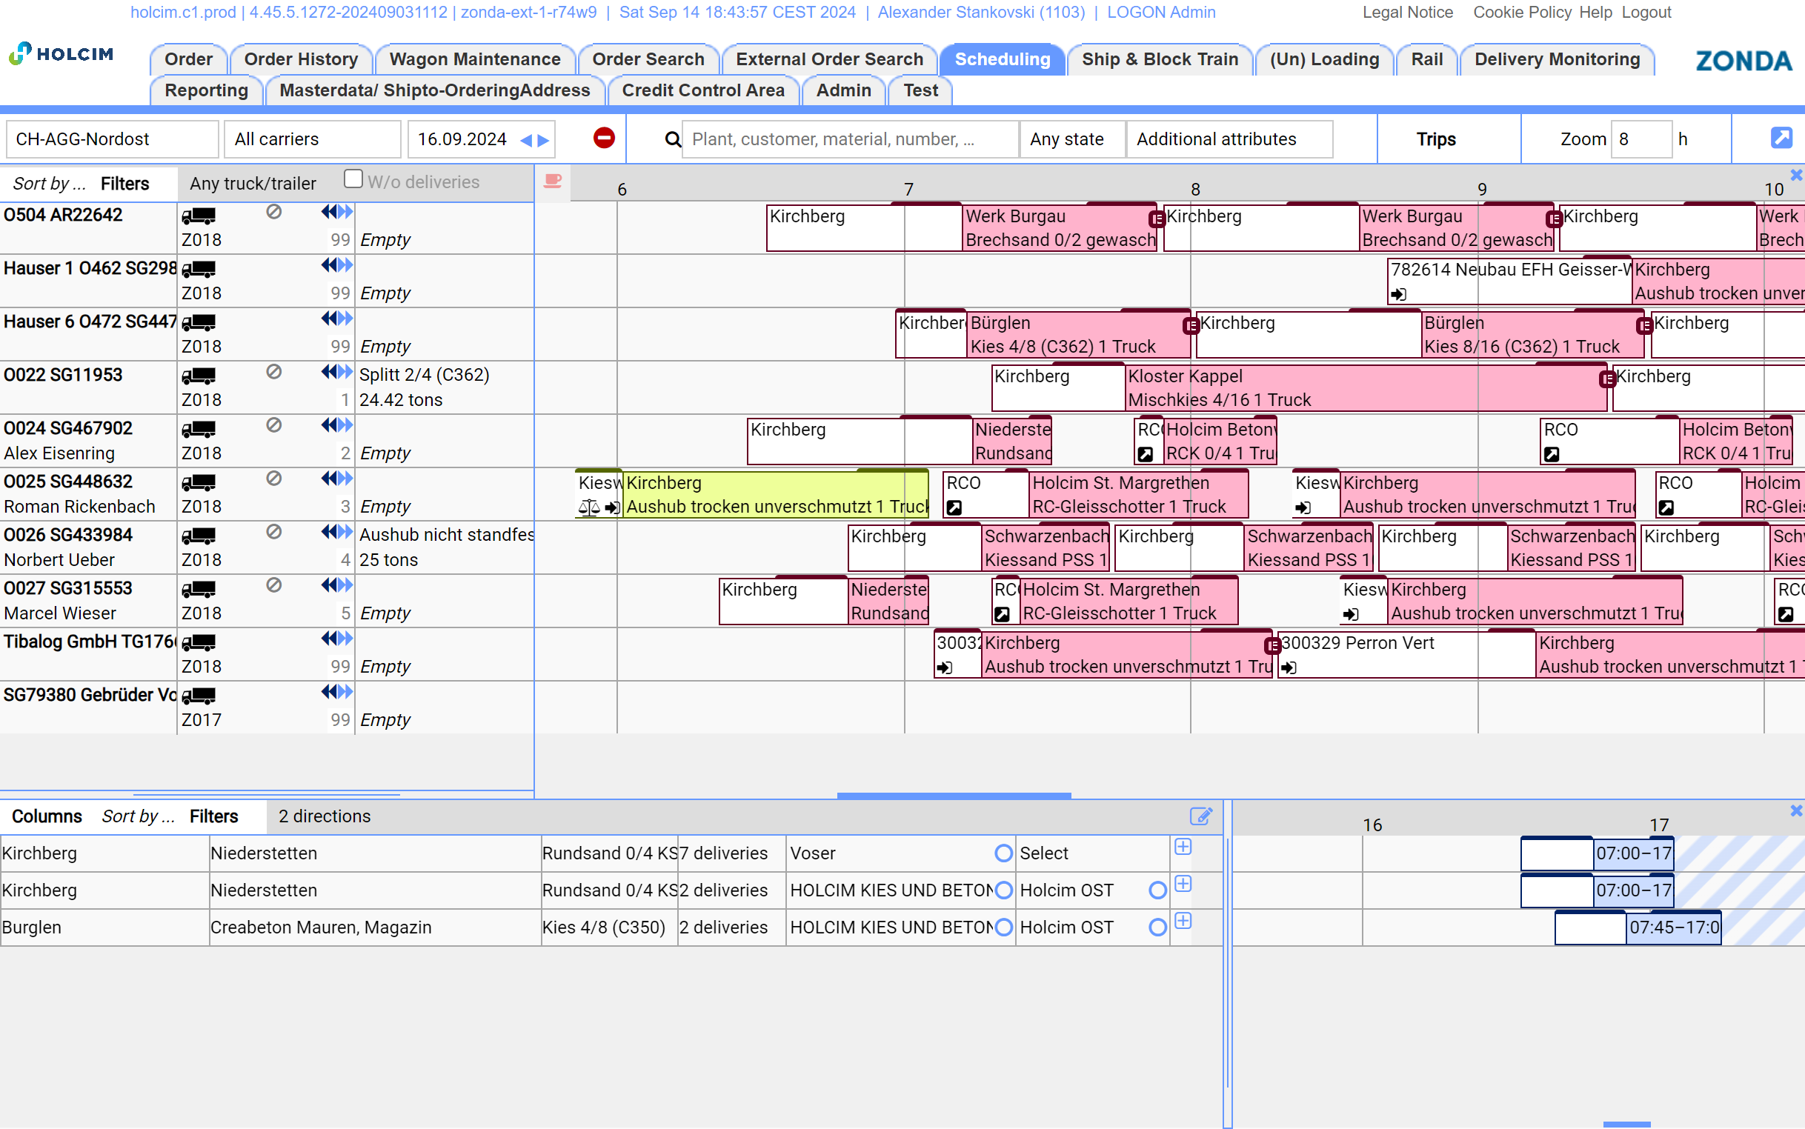1805x1129 pixels.
Task: Click plus icon on Voser delivery row
Action: point(1183,847)
